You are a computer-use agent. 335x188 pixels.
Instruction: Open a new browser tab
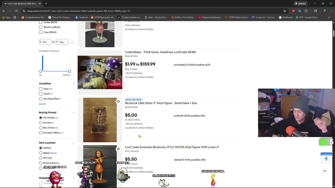coord(46,4)
